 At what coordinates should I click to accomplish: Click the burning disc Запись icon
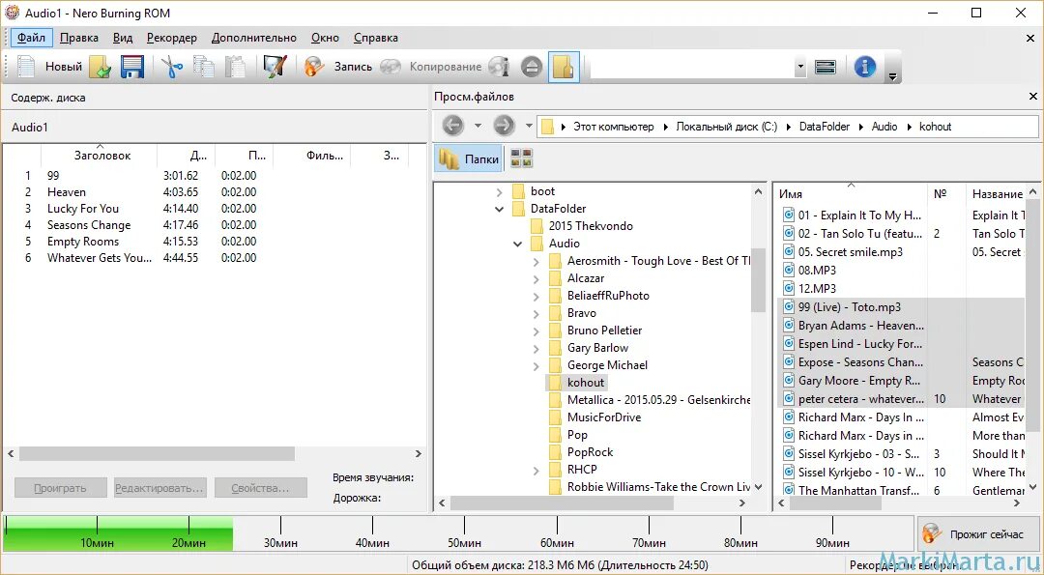tap(313, 67)
